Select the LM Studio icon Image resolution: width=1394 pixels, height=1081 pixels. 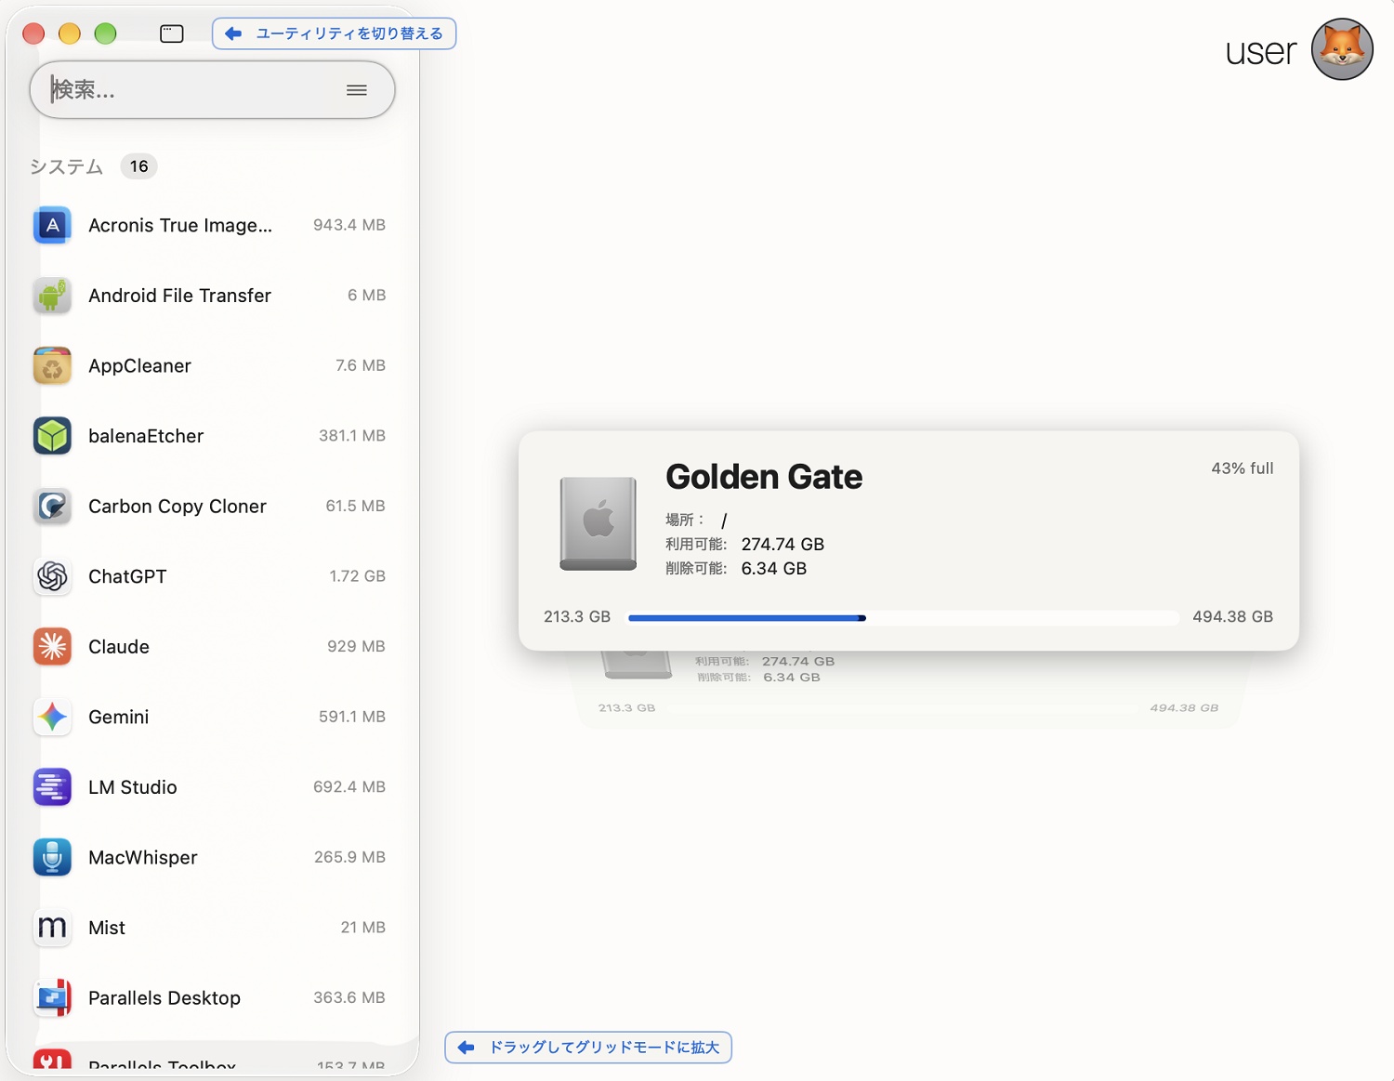coord(53,787)
